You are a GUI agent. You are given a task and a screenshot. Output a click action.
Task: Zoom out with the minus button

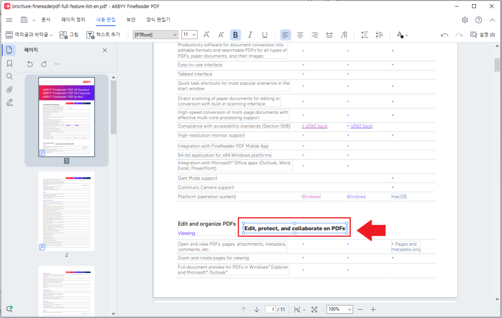coord(360,309)
